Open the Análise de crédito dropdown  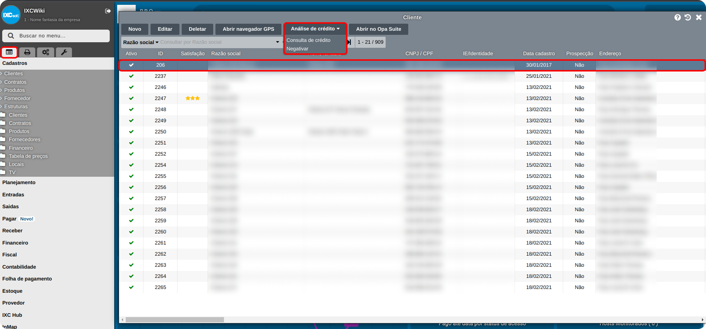315,29
